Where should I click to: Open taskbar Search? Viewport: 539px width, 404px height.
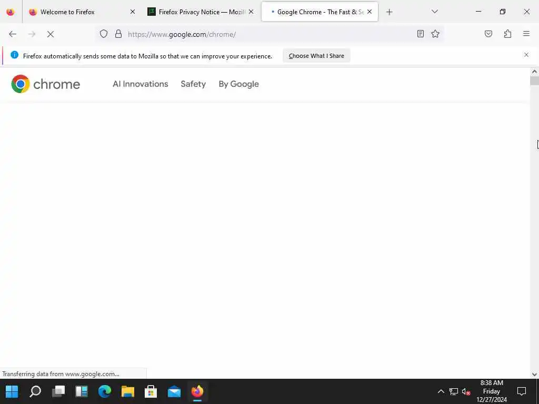35,391
